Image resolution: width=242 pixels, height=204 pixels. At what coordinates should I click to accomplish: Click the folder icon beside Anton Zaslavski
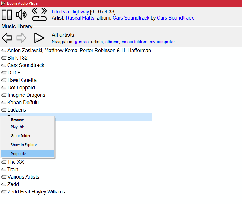[x=4, y=51]
